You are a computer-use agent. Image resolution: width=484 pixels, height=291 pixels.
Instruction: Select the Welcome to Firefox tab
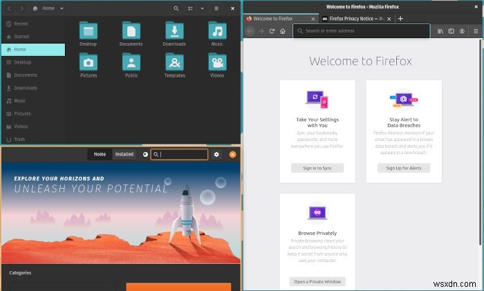pyautogui.click(x=280, y=19)
